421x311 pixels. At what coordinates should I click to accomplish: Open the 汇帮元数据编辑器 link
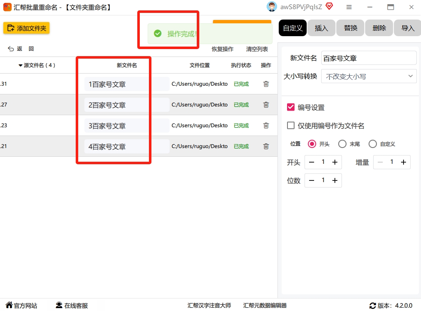[265, 305]
